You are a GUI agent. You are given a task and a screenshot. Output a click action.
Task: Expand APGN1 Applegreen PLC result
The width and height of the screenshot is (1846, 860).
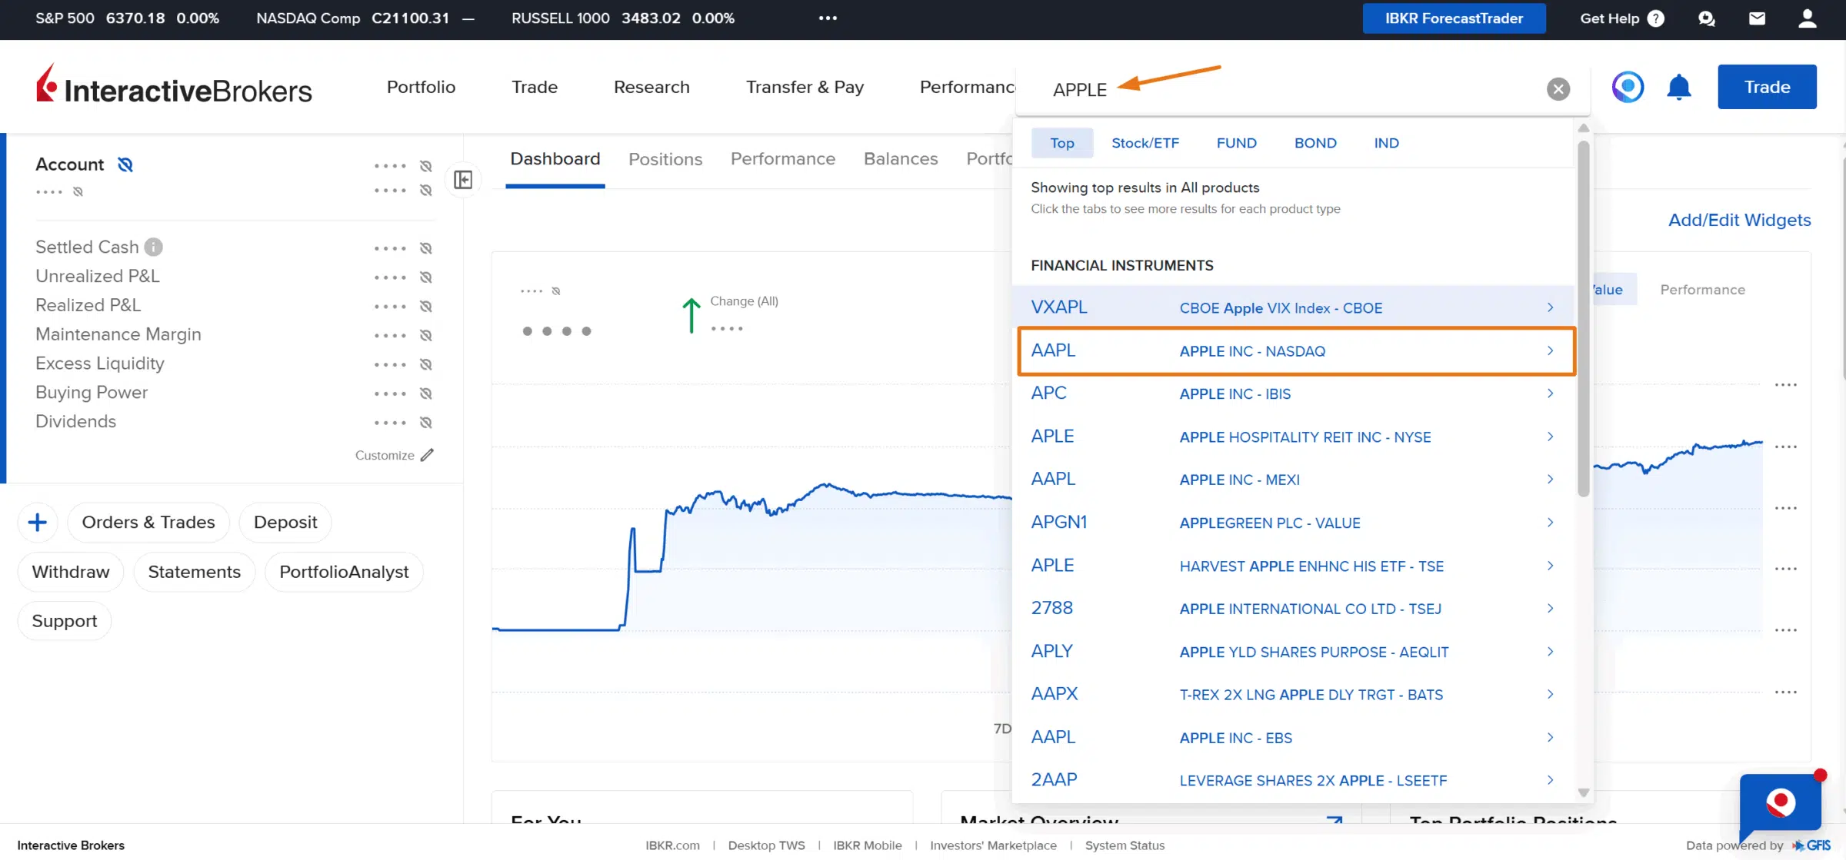pyautogui.click(x=1550, y=523)
